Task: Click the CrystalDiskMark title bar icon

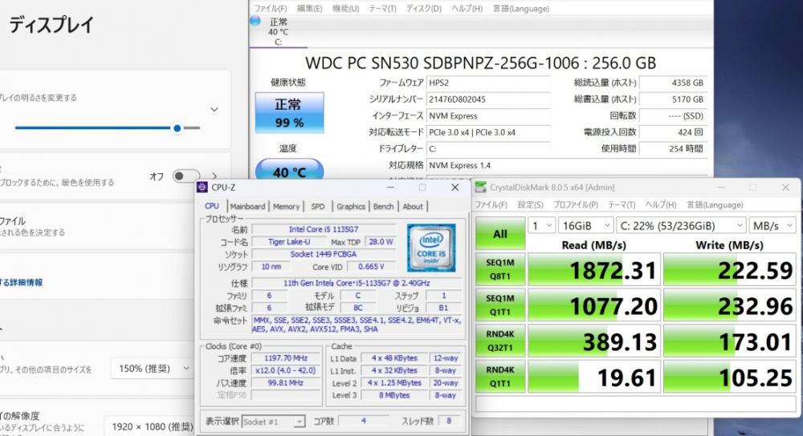Action: [480, 187]
